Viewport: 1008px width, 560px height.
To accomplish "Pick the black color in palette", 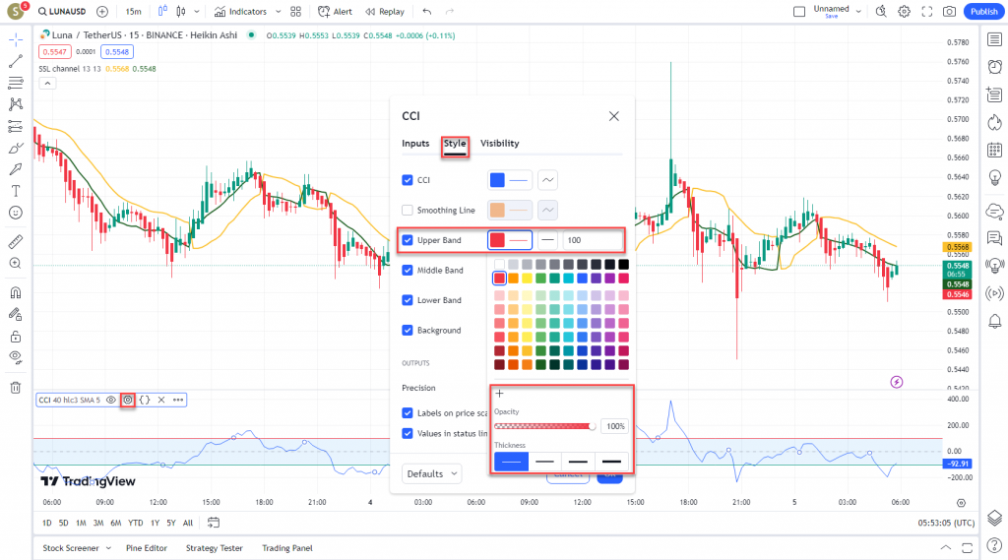I will tap(623, 264).
